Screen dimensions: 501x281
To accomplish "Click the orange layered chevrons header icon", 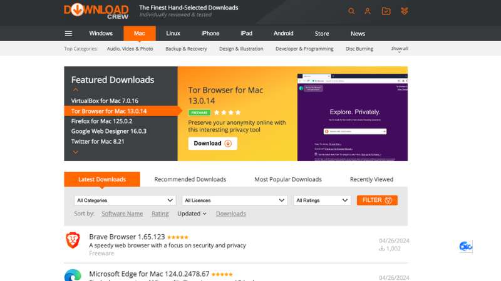I will click(x=404, y=11).
